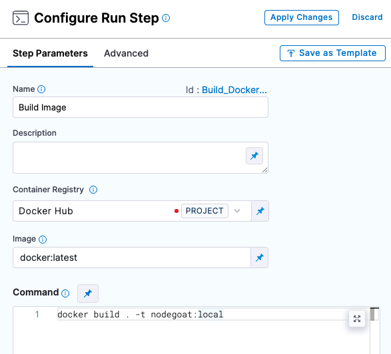Screen dimensions: 391x354
Task: Click the terminal run step icon
Action: click(x=21, y=18)
